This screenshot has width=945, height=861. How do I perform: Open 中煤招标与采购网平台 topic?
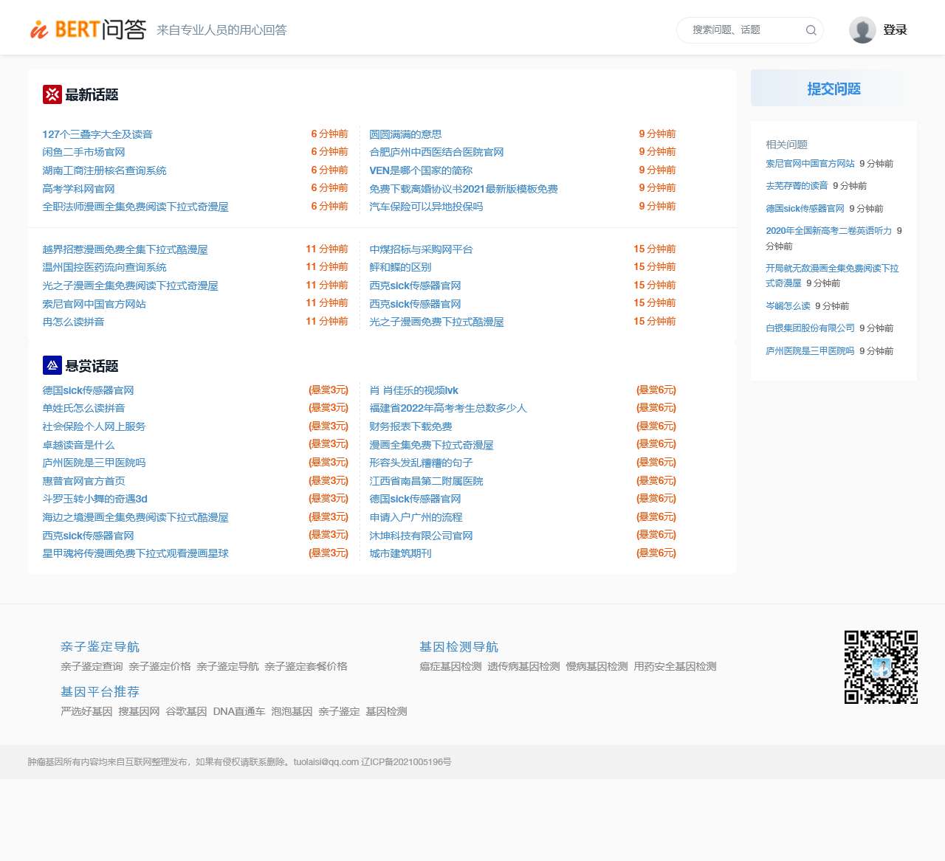(x=421, y=249)
